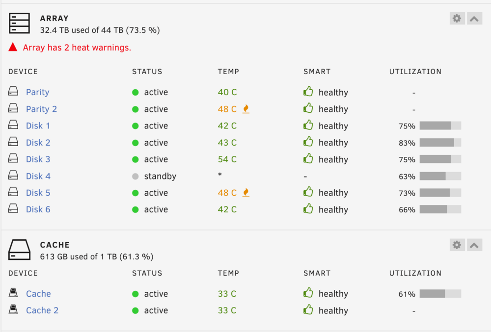The image size is (491, 332).
Task: Click the '43 C' temperature of Disk 2
Action: click(x=227, y=143)
